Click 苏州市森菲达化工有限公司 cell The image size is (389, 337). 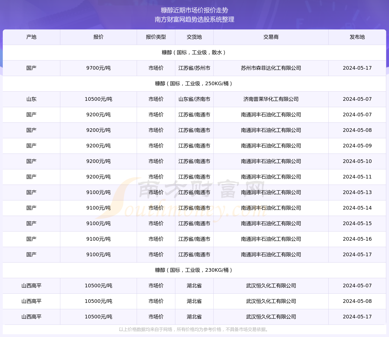(x=271, y=68)
